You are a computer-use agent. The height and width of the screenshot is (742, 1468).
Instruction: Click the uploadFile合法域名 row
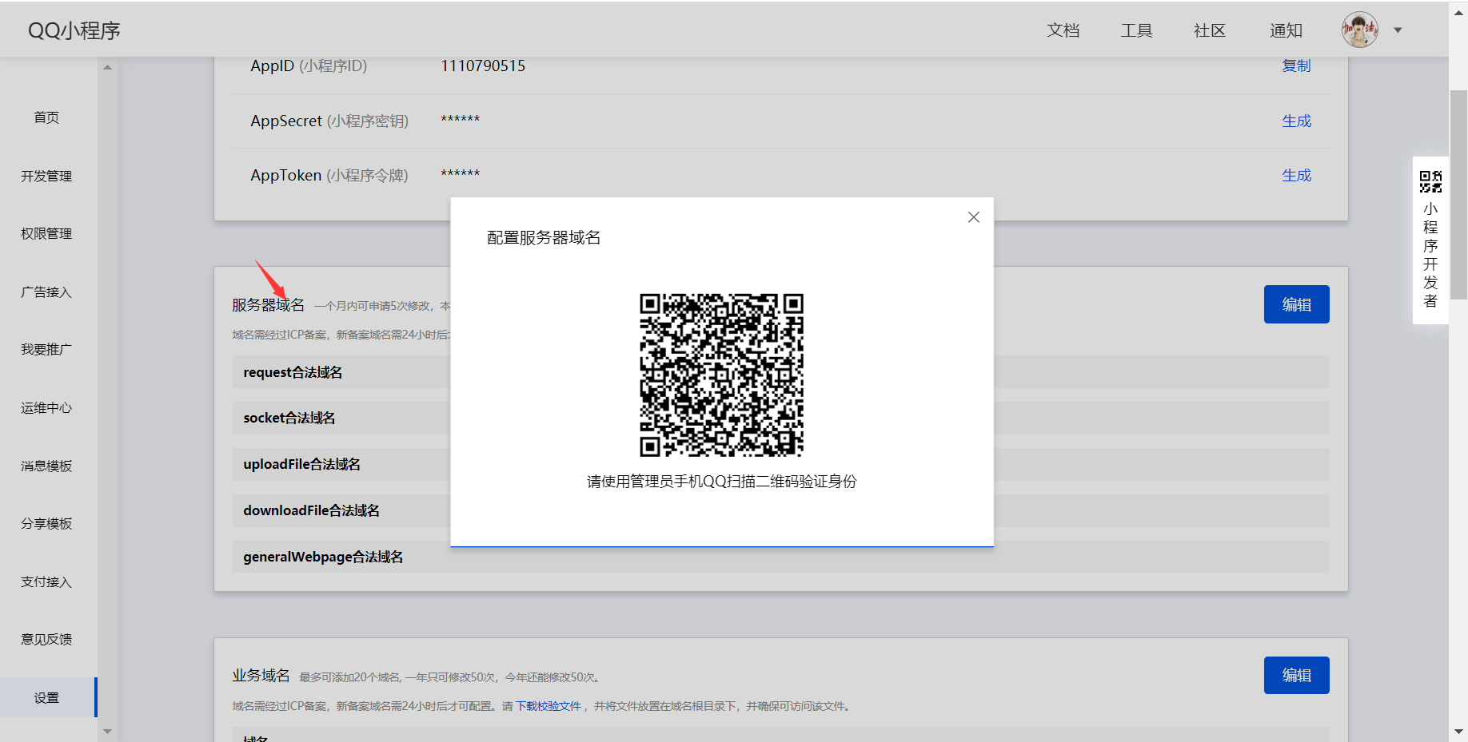(x=780, y=464)
